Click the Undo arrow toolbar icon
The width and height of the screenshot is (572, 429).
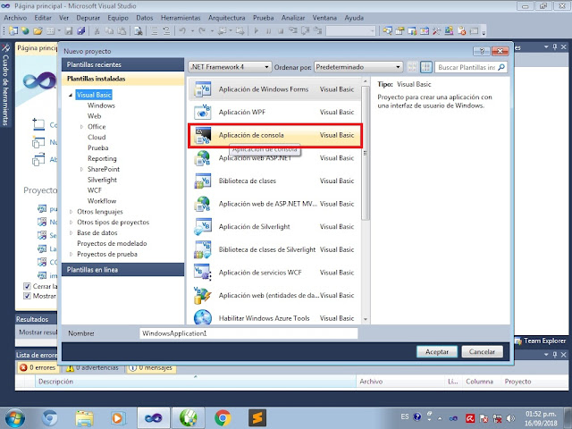pyautogui.click(x=182, y=31)
